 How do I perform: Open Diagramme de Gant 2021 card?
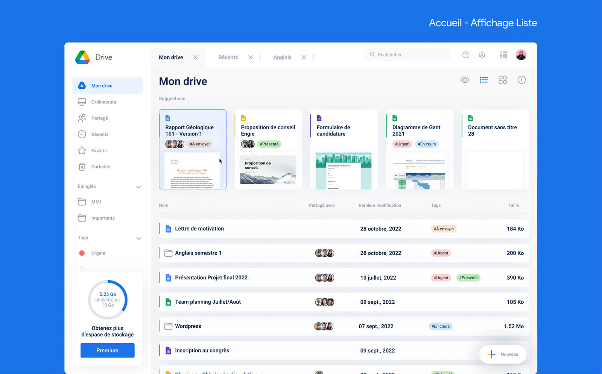point(420,149)
